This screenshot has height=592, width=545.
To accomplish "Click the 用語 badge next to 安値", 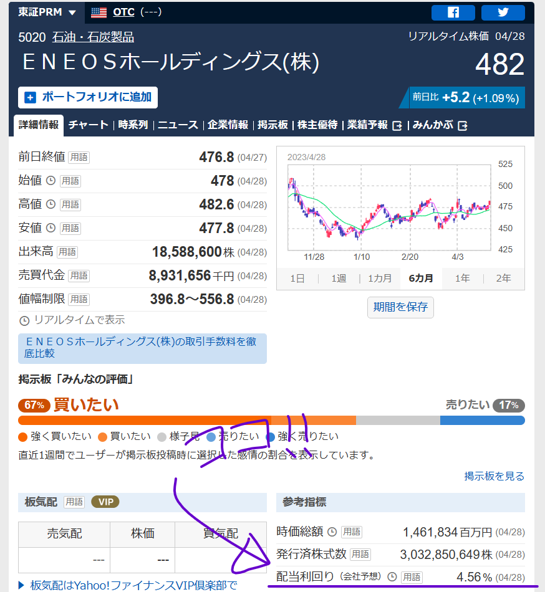I will click(x=70, y=229).
